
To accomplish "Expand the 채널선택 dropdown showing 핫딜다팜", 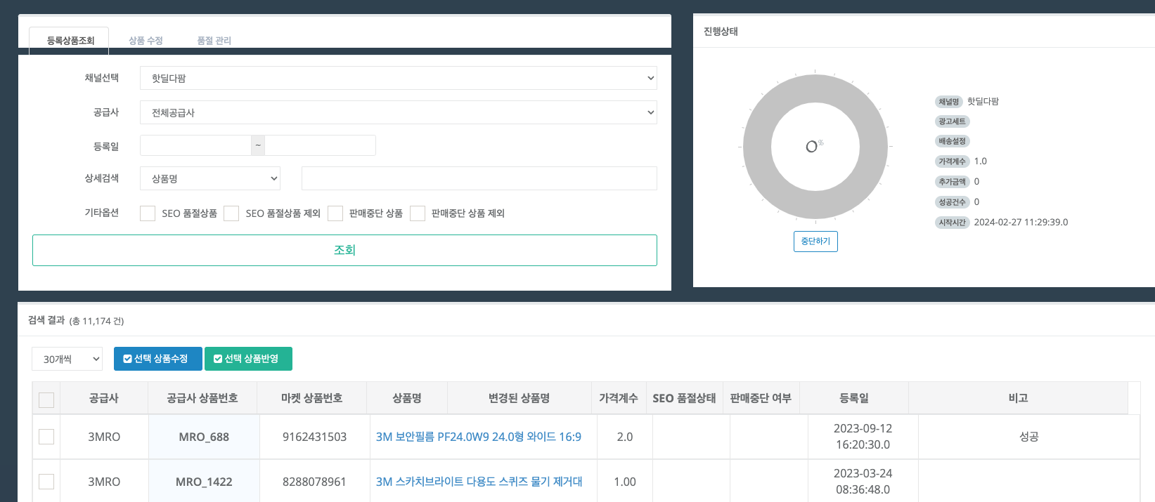I will [398, 78].
